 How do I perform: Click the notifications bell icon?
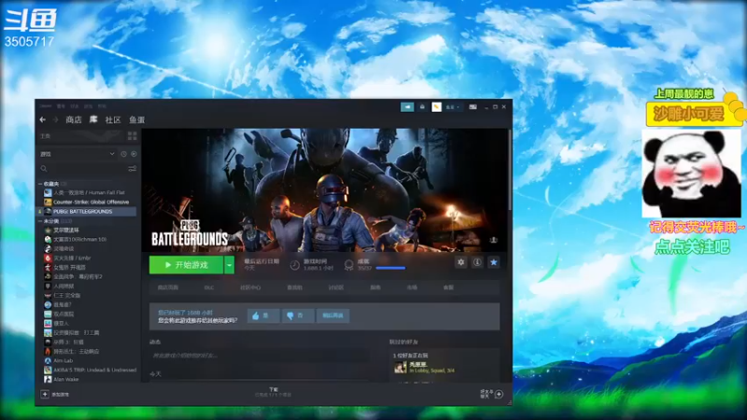pos(422,106)
